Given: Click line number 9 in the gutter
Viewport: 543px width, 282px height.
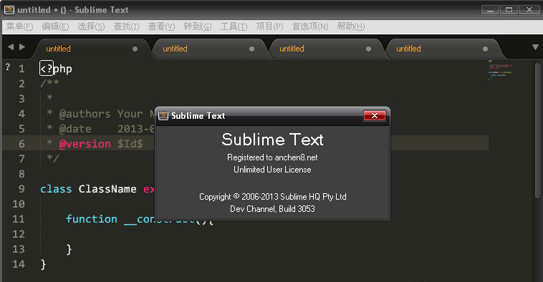Looking at the screenshot, I should pos(21,189).
